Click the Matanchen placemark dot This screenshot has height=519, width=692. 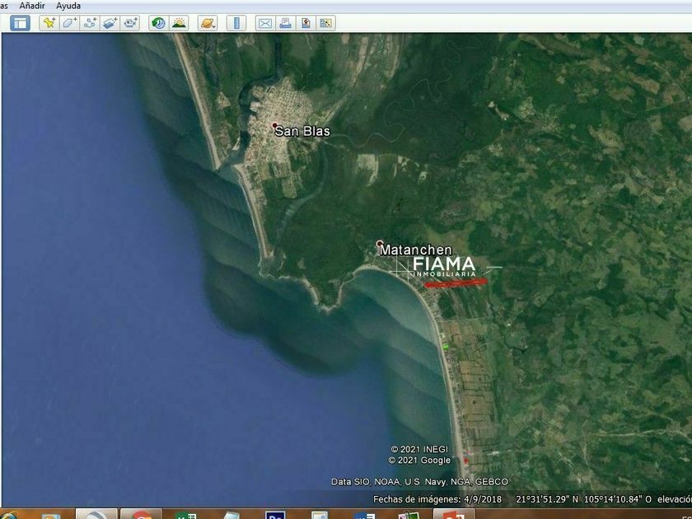click(380, 243)
